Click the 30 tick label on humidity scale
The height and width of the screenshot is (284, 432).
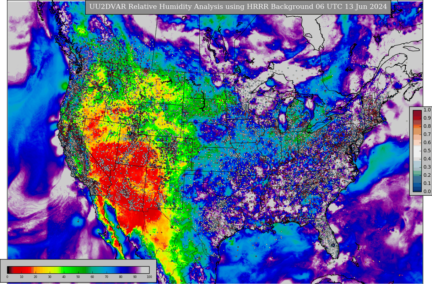[x=50, y=277]
